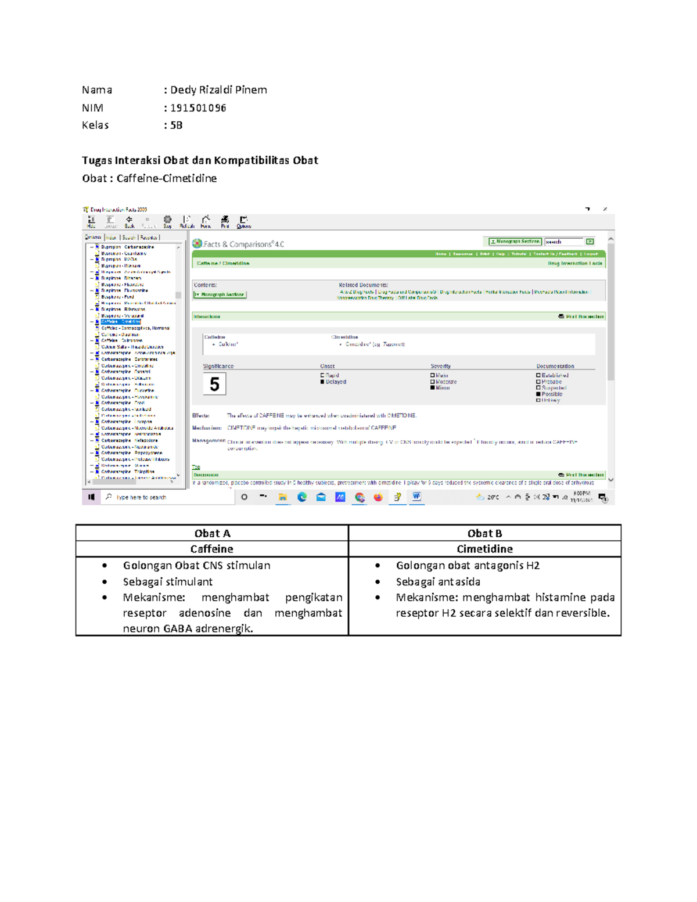Switch to the Index tab
The width and height of the screenshot is (697, 902).
(x=112, y=237)
